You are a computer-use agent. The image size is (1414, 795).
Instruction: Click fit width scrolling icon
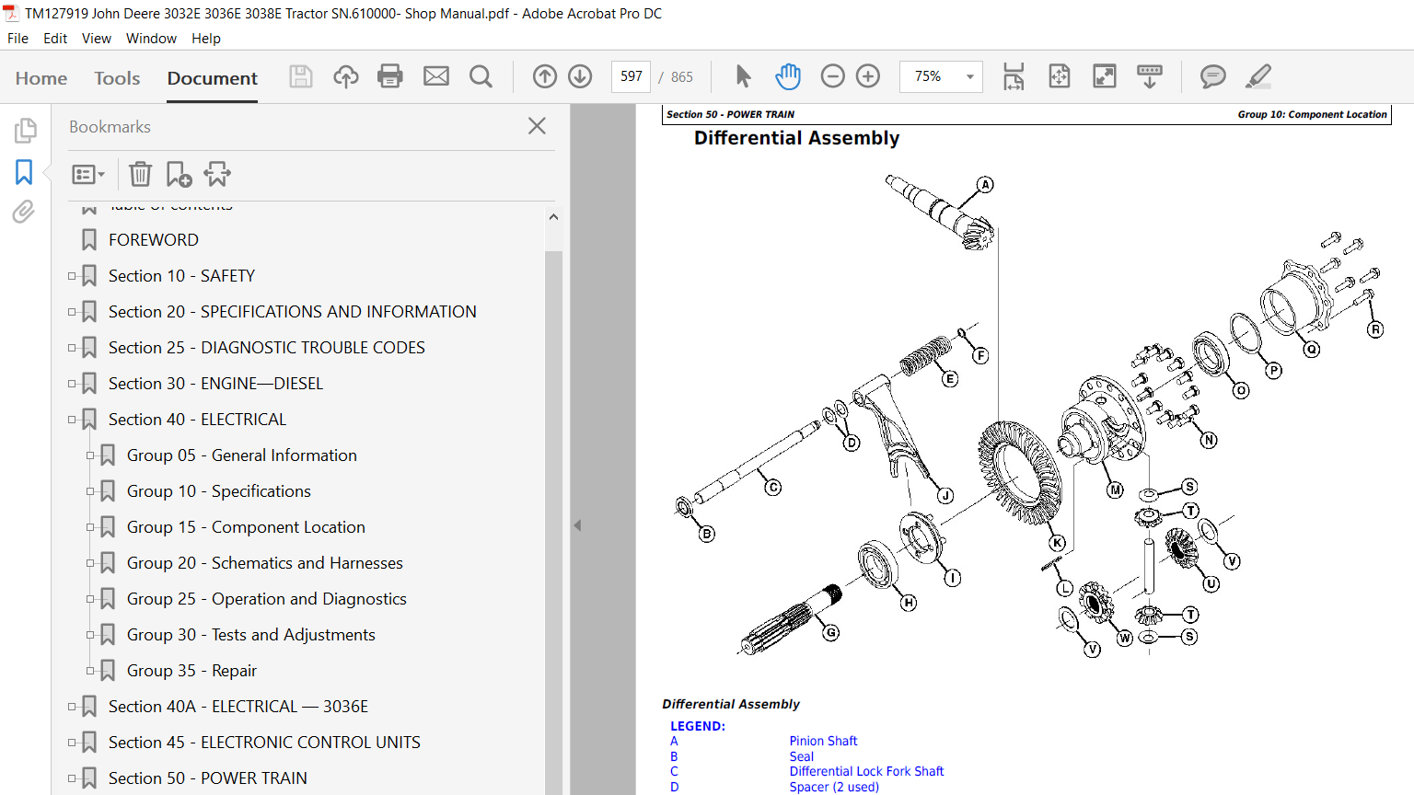[1014, 76]
